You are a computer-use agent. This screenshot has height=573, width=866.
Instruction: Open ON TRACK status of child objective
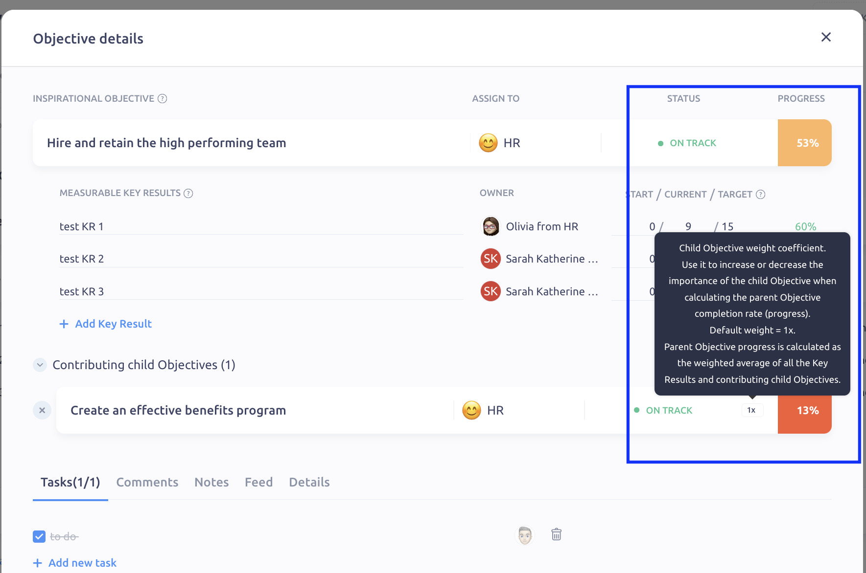point(663,411)
